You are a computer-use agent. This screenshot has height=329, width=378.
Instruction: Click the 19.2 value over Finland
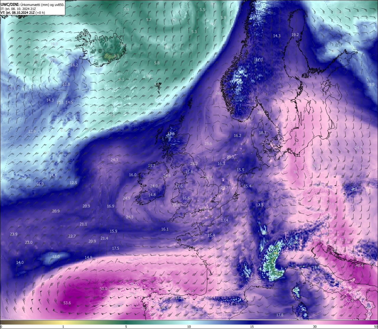click(x=295, y=35)
